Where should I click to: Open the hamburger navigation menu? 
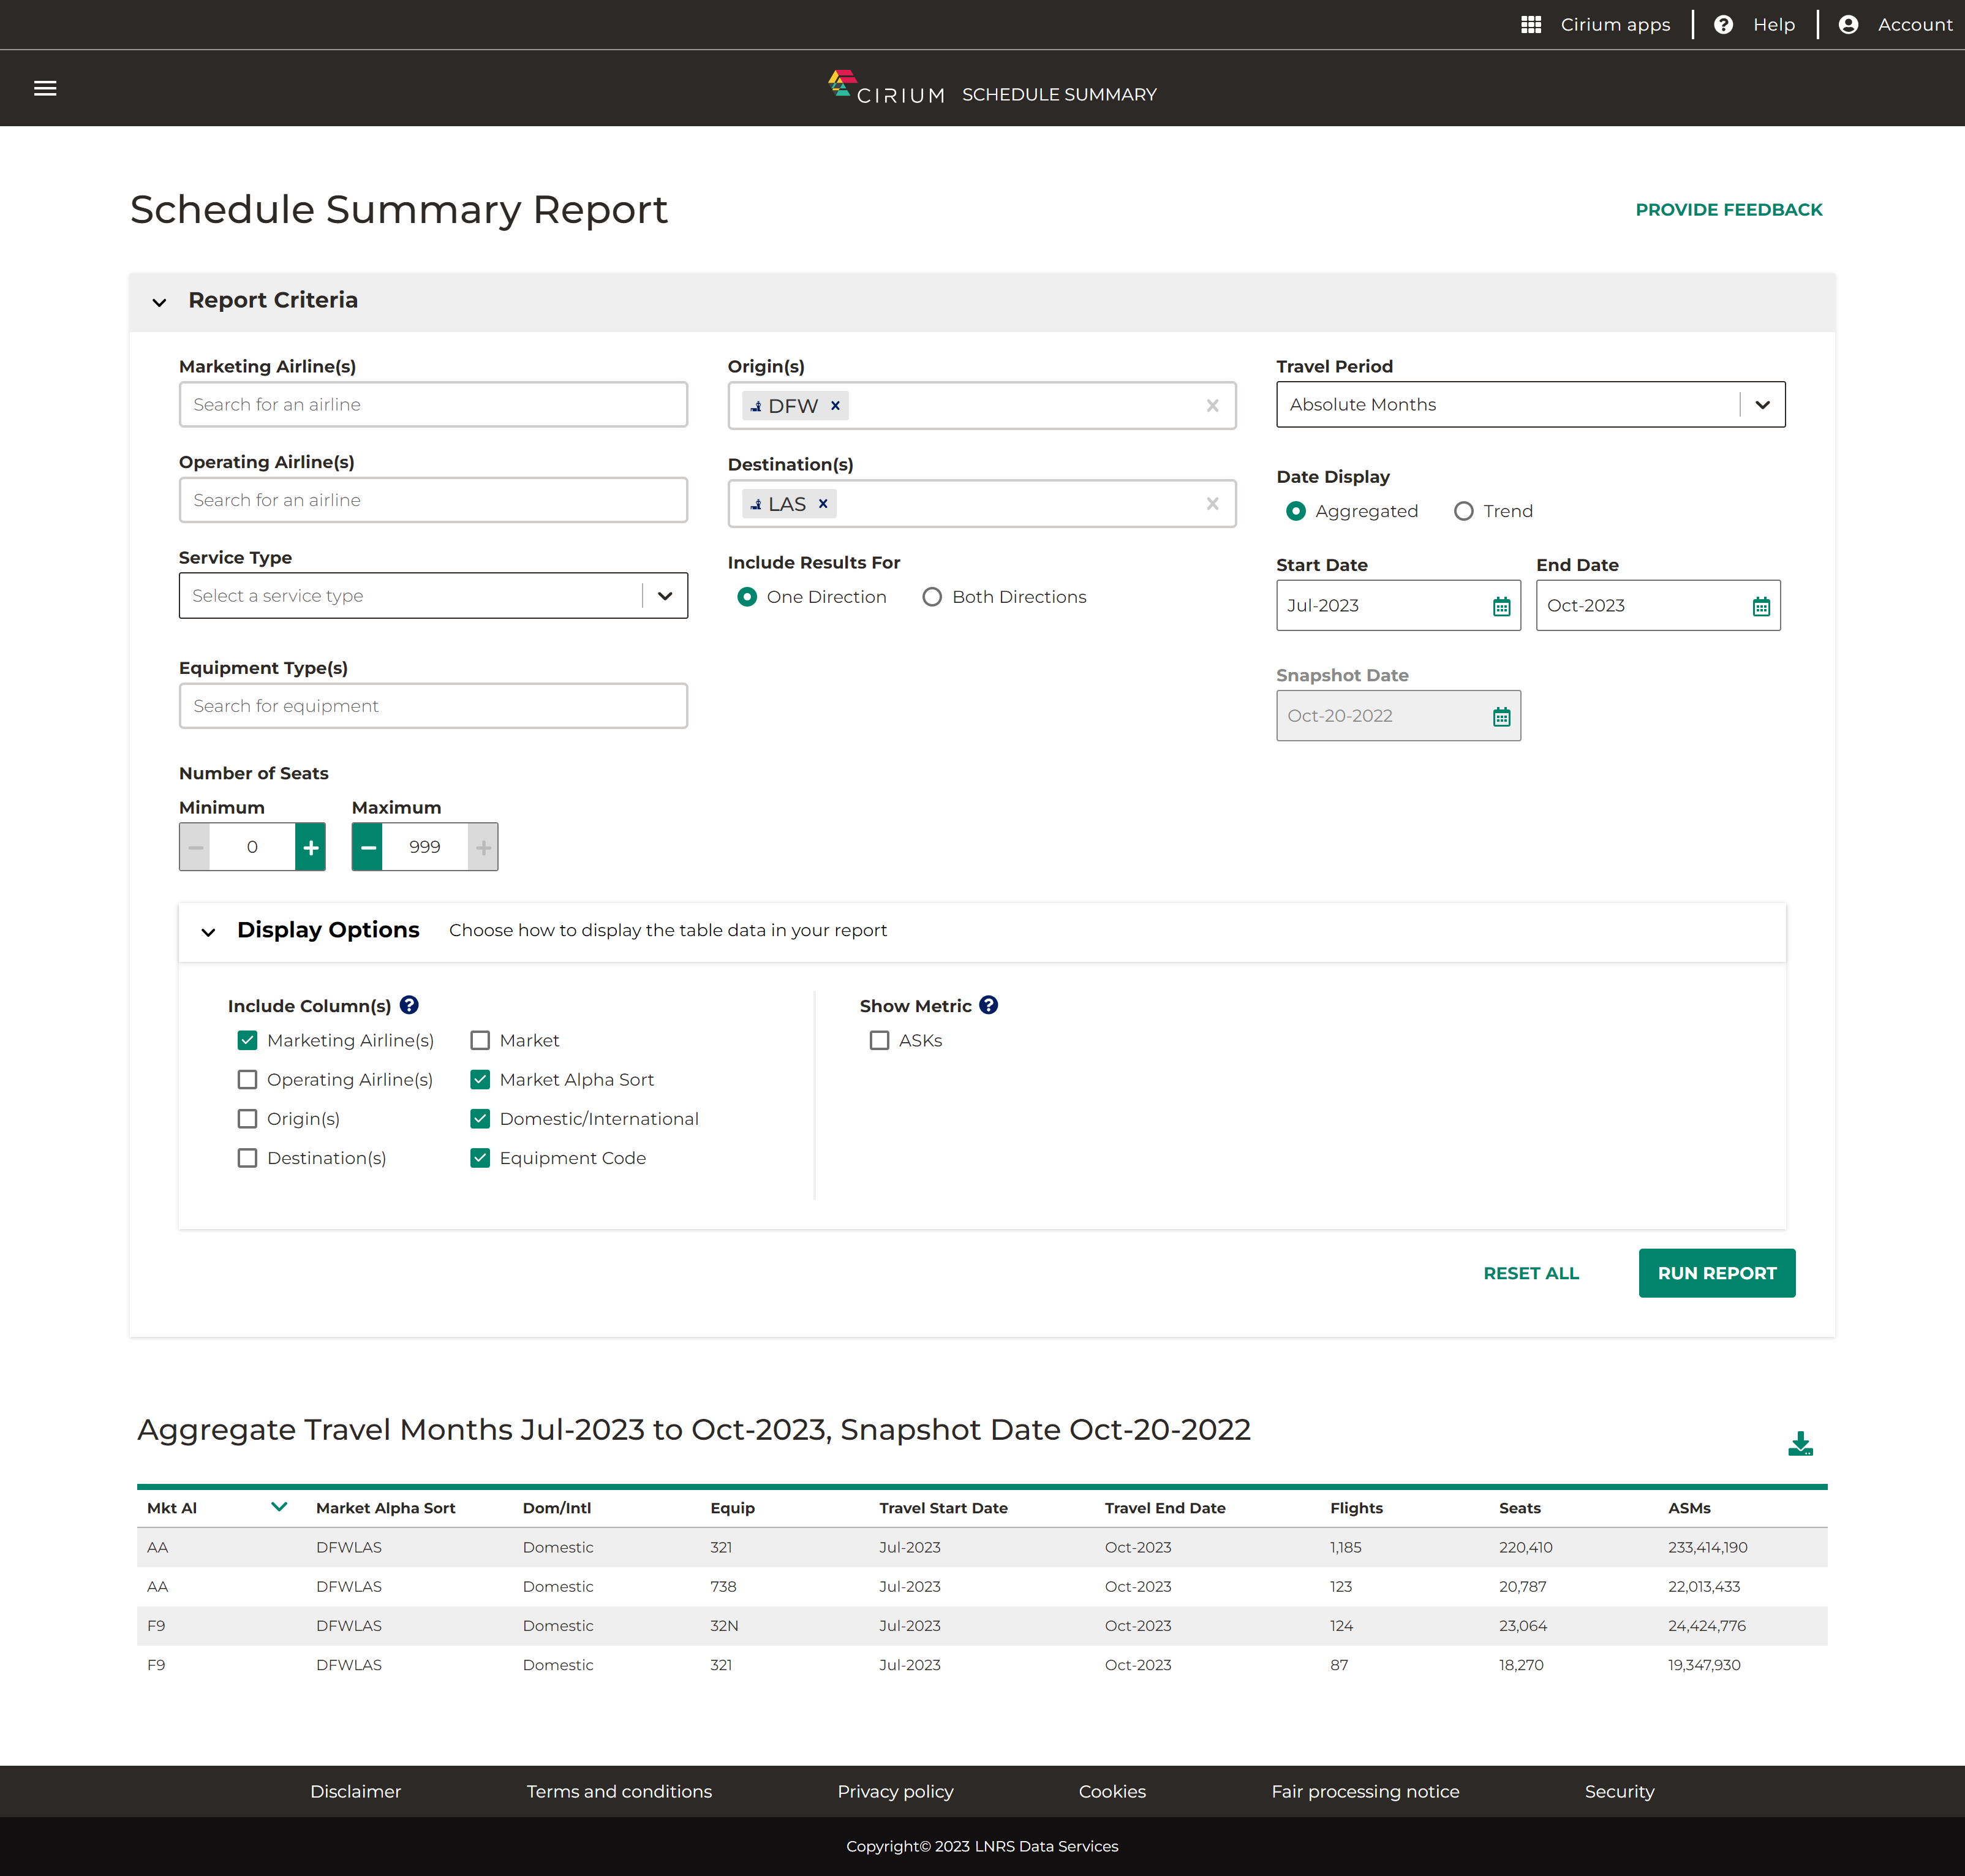45,88
